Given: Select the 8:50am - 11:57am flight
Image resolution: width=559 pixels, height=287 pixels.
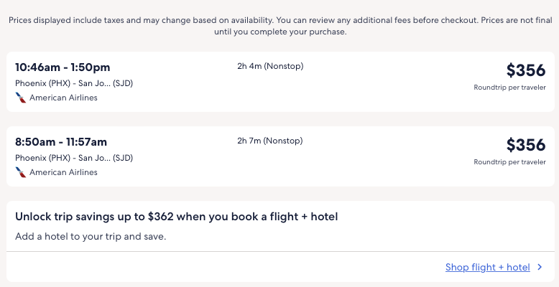Looking at the screenshot, I should tap(61, 142).
